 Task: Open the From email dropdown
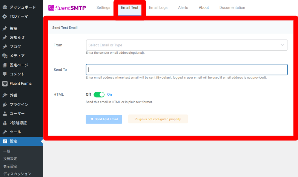(x=187, y=45)
